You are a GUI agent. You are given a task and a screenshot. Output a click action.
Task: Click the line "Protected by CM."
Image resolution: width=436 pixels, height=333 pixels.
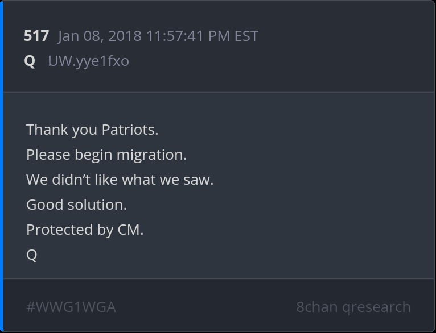[85, 230]
